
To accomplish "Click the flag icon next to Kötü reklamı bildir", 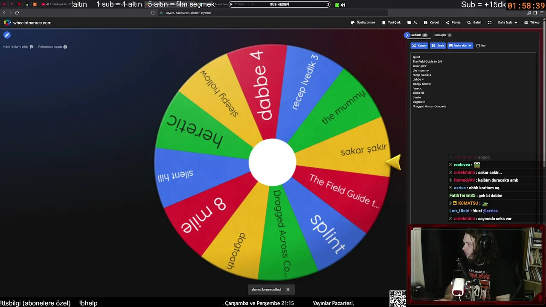I will point(32,47).
